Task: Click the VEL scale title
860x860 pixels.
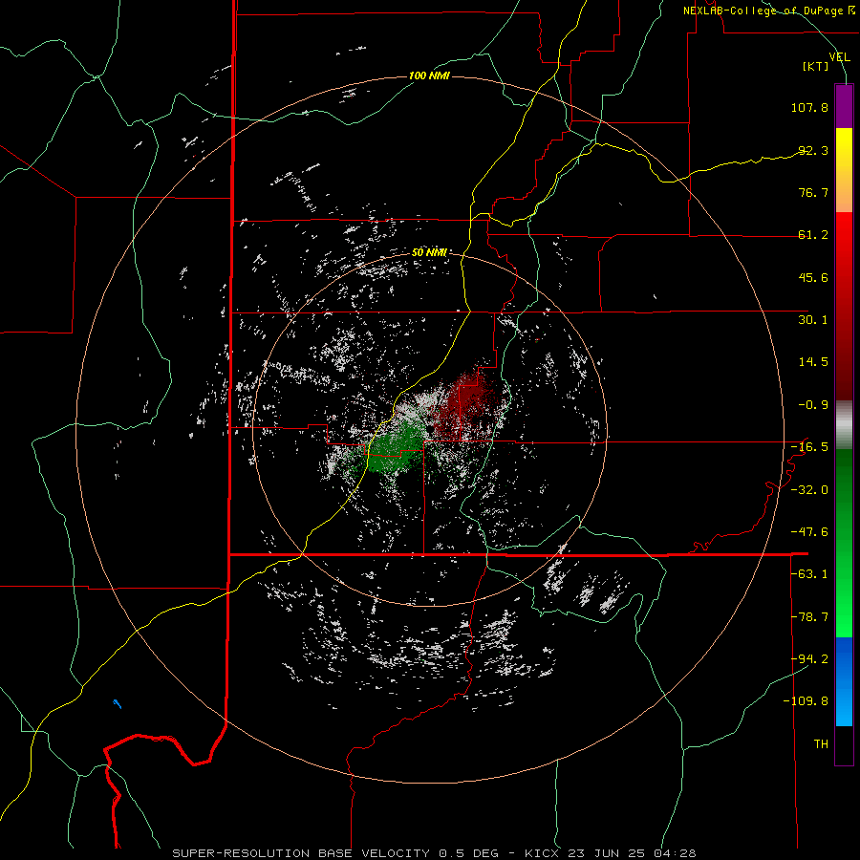Action: [x=839, y=57]
